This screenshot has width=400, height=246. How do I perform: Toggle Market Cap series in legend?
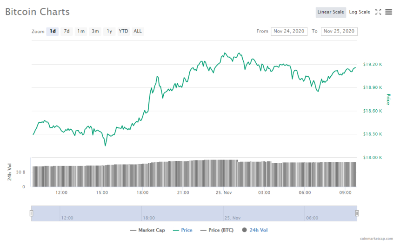pyautogui.click(x=148, y=230)
